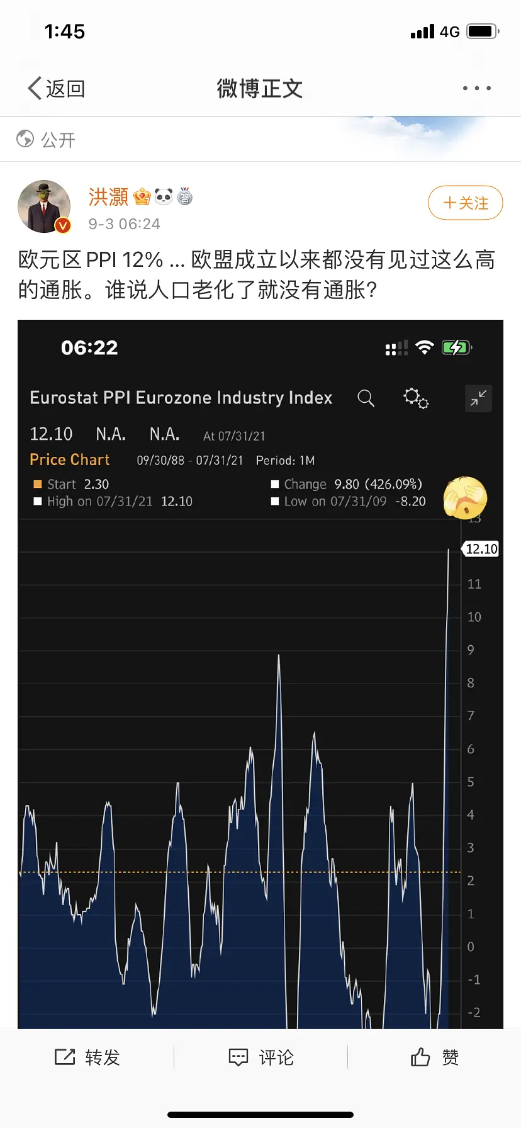Open the username 洪灝 profile link

tap(108, 197)
